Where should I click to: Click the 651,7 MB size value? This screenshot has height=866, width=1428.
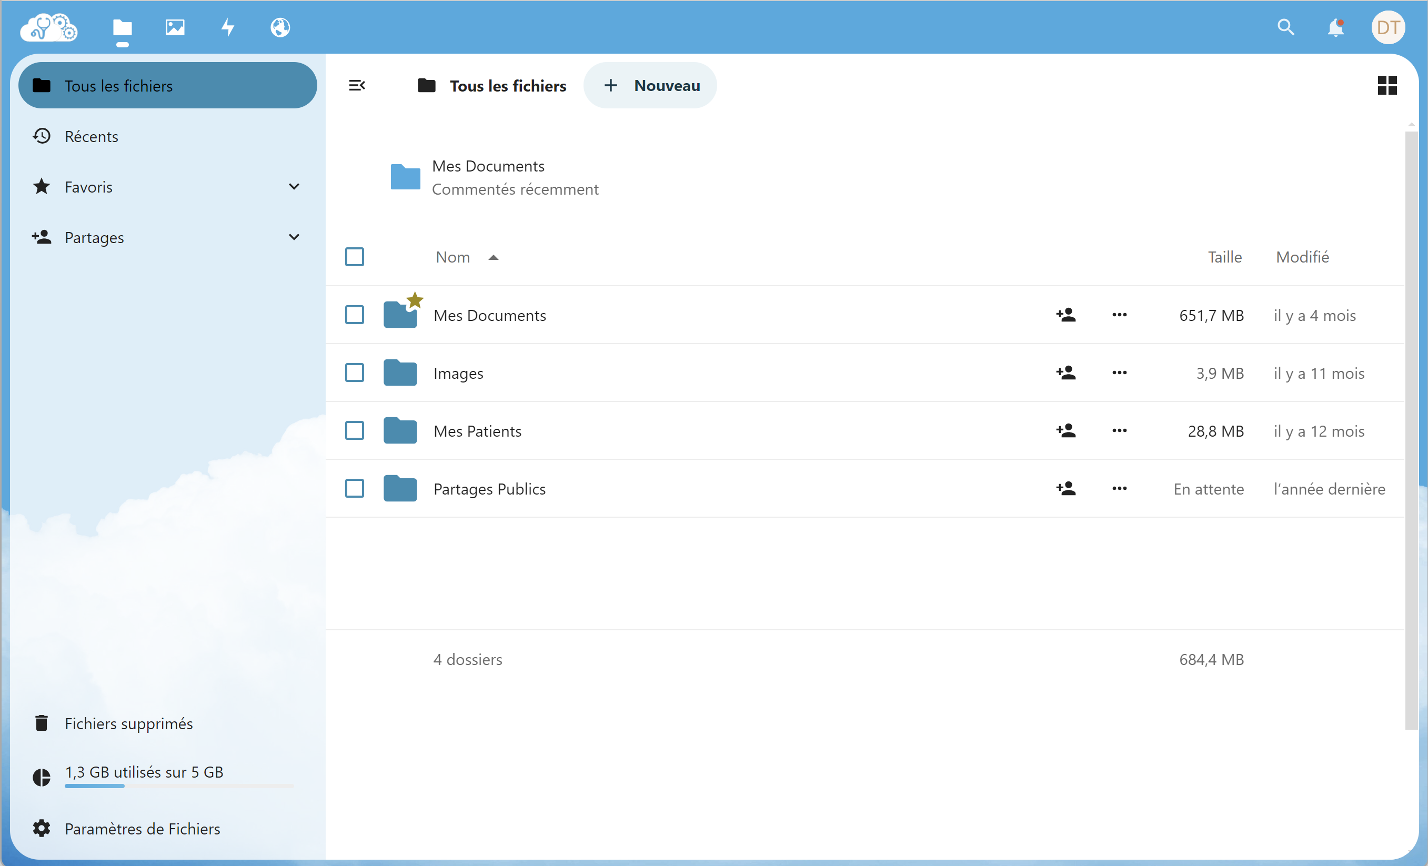click(x=1211, y=315)
